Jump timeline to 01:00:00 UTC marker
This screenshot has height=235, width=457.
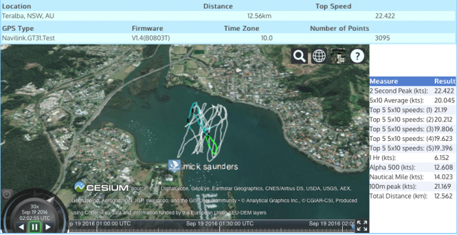pos(99,224)
